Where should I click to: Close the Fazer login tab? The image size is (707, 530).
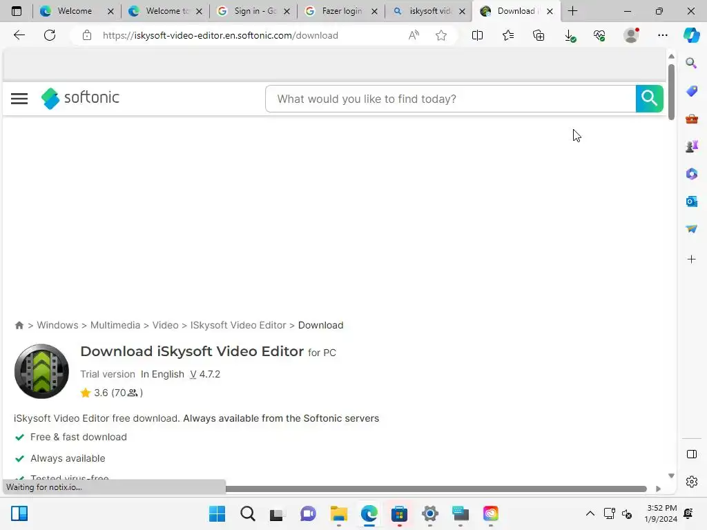374,11
